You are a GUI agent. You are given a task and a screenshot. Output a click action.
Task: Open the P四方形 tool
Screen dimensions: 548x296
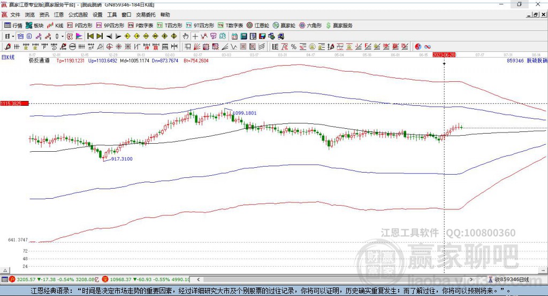pyautogui.click(x=80, y=26)
